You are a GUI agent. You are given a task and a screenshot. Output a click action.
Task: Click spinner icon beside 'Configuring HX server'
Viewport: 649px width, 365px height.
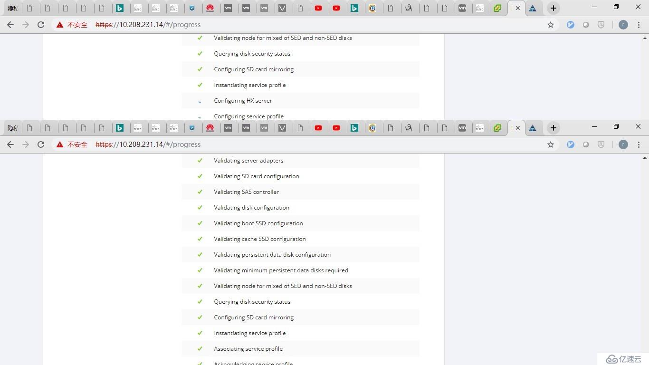[200, 101]
